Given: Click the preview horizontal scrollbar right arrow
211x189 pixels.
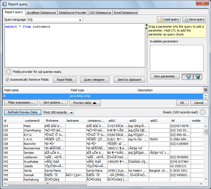Looking at the screenshot, I should click(x=201, y=184).
